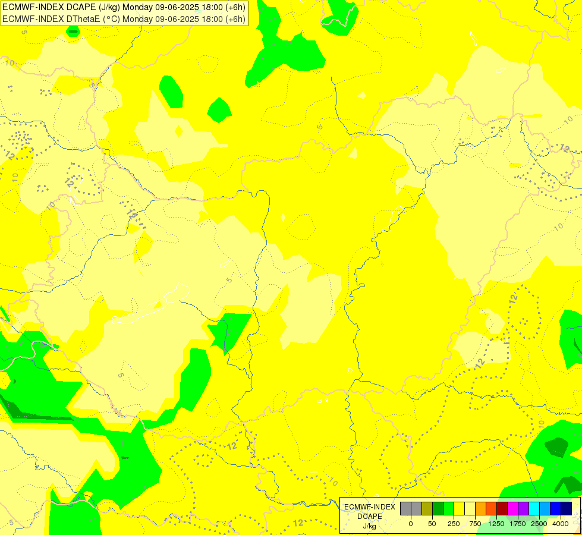This screenshot has height=535, width=582.
Task: Click the legend value 0
Action: pos(411,524)
